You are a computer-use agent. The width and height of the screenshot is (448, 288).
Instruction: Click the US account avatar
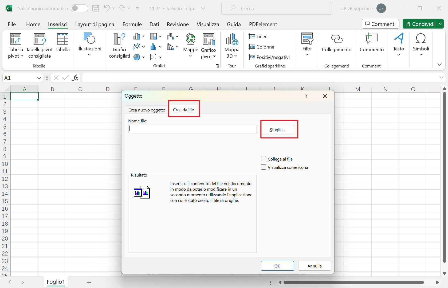pyautogui.click(x=381, y=8)
